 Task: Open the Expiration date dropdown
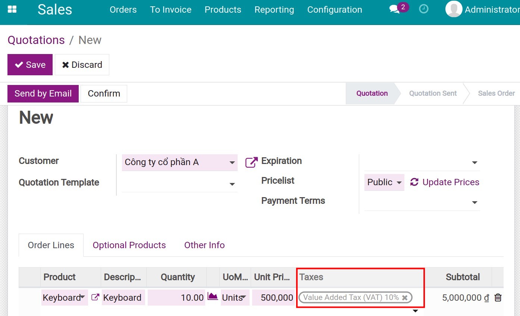(474, 162)
